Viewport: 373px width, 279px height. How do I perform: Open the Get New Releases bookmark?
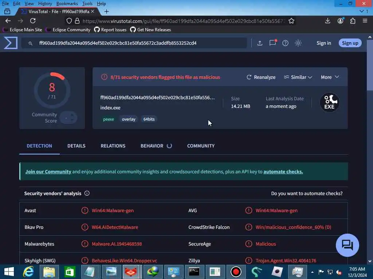[150, 30]
